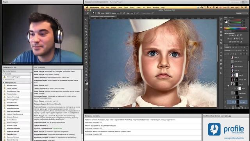Toggle filter for pixel layers
This screenshot has height=141, width=250.
click(x=234, y=47)
